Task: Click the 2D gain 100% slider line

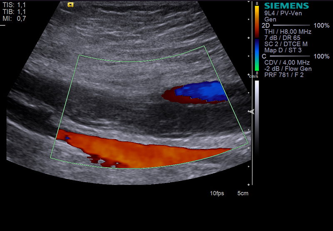Action: (292, 25)
